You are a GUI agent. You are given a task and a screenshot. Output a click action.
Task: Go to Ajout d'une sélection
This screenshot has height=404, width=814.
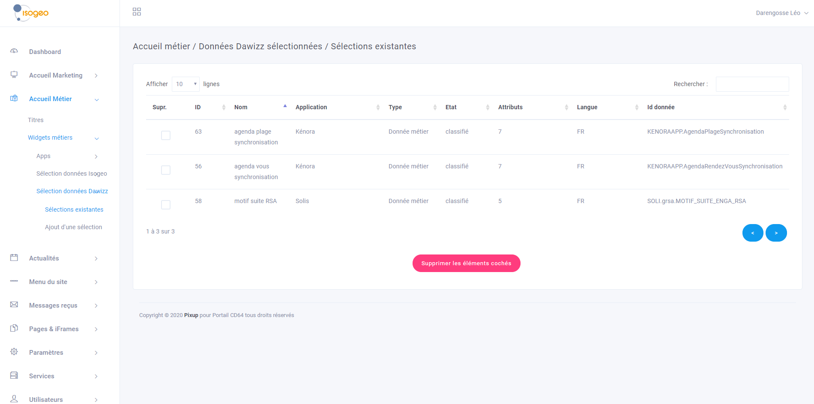pos(73,227)
